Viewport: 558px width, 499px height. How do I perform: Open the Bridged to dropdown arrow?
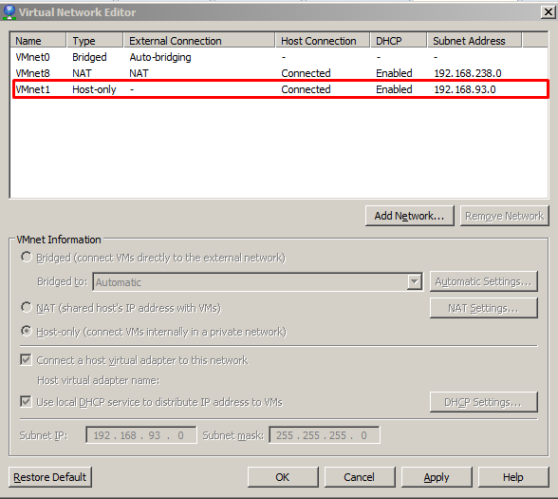[414, 282]
